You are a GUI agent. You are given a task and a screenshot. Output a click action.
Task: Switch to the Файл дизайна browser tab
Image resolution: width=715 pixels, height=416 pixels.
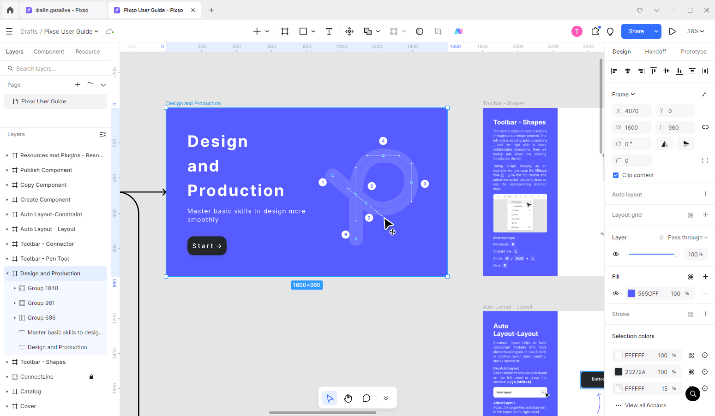pos(63,10)
